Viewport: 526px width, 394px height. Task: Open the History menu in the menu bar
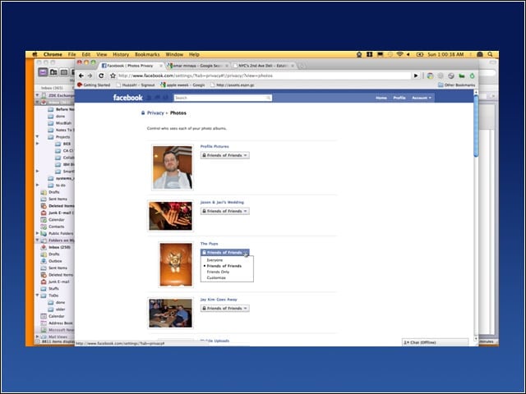[121, 54]
